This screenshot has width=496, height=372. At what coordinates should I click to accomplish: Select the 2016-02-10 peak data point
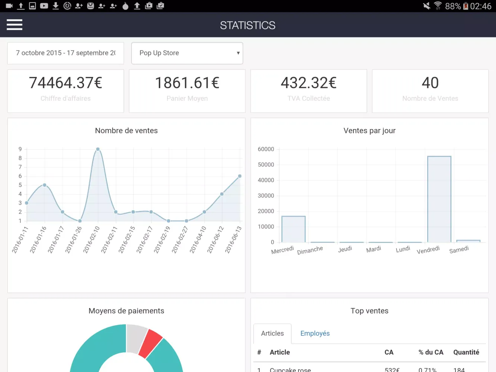(x=98, y=149)
